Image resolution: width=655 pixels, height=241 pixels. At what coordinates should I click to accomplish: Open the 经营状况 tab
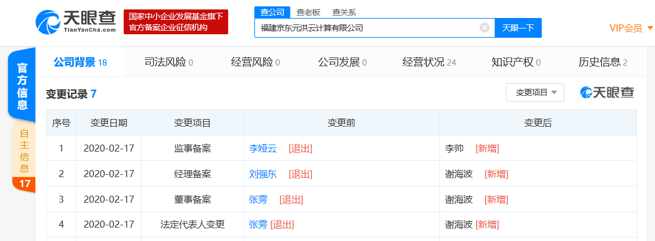(x=429, y=63)
